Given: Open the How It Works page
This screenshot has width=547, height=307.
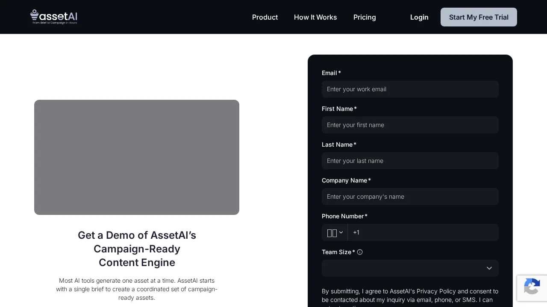Looking at the screenshot, I should coord(315,17).
